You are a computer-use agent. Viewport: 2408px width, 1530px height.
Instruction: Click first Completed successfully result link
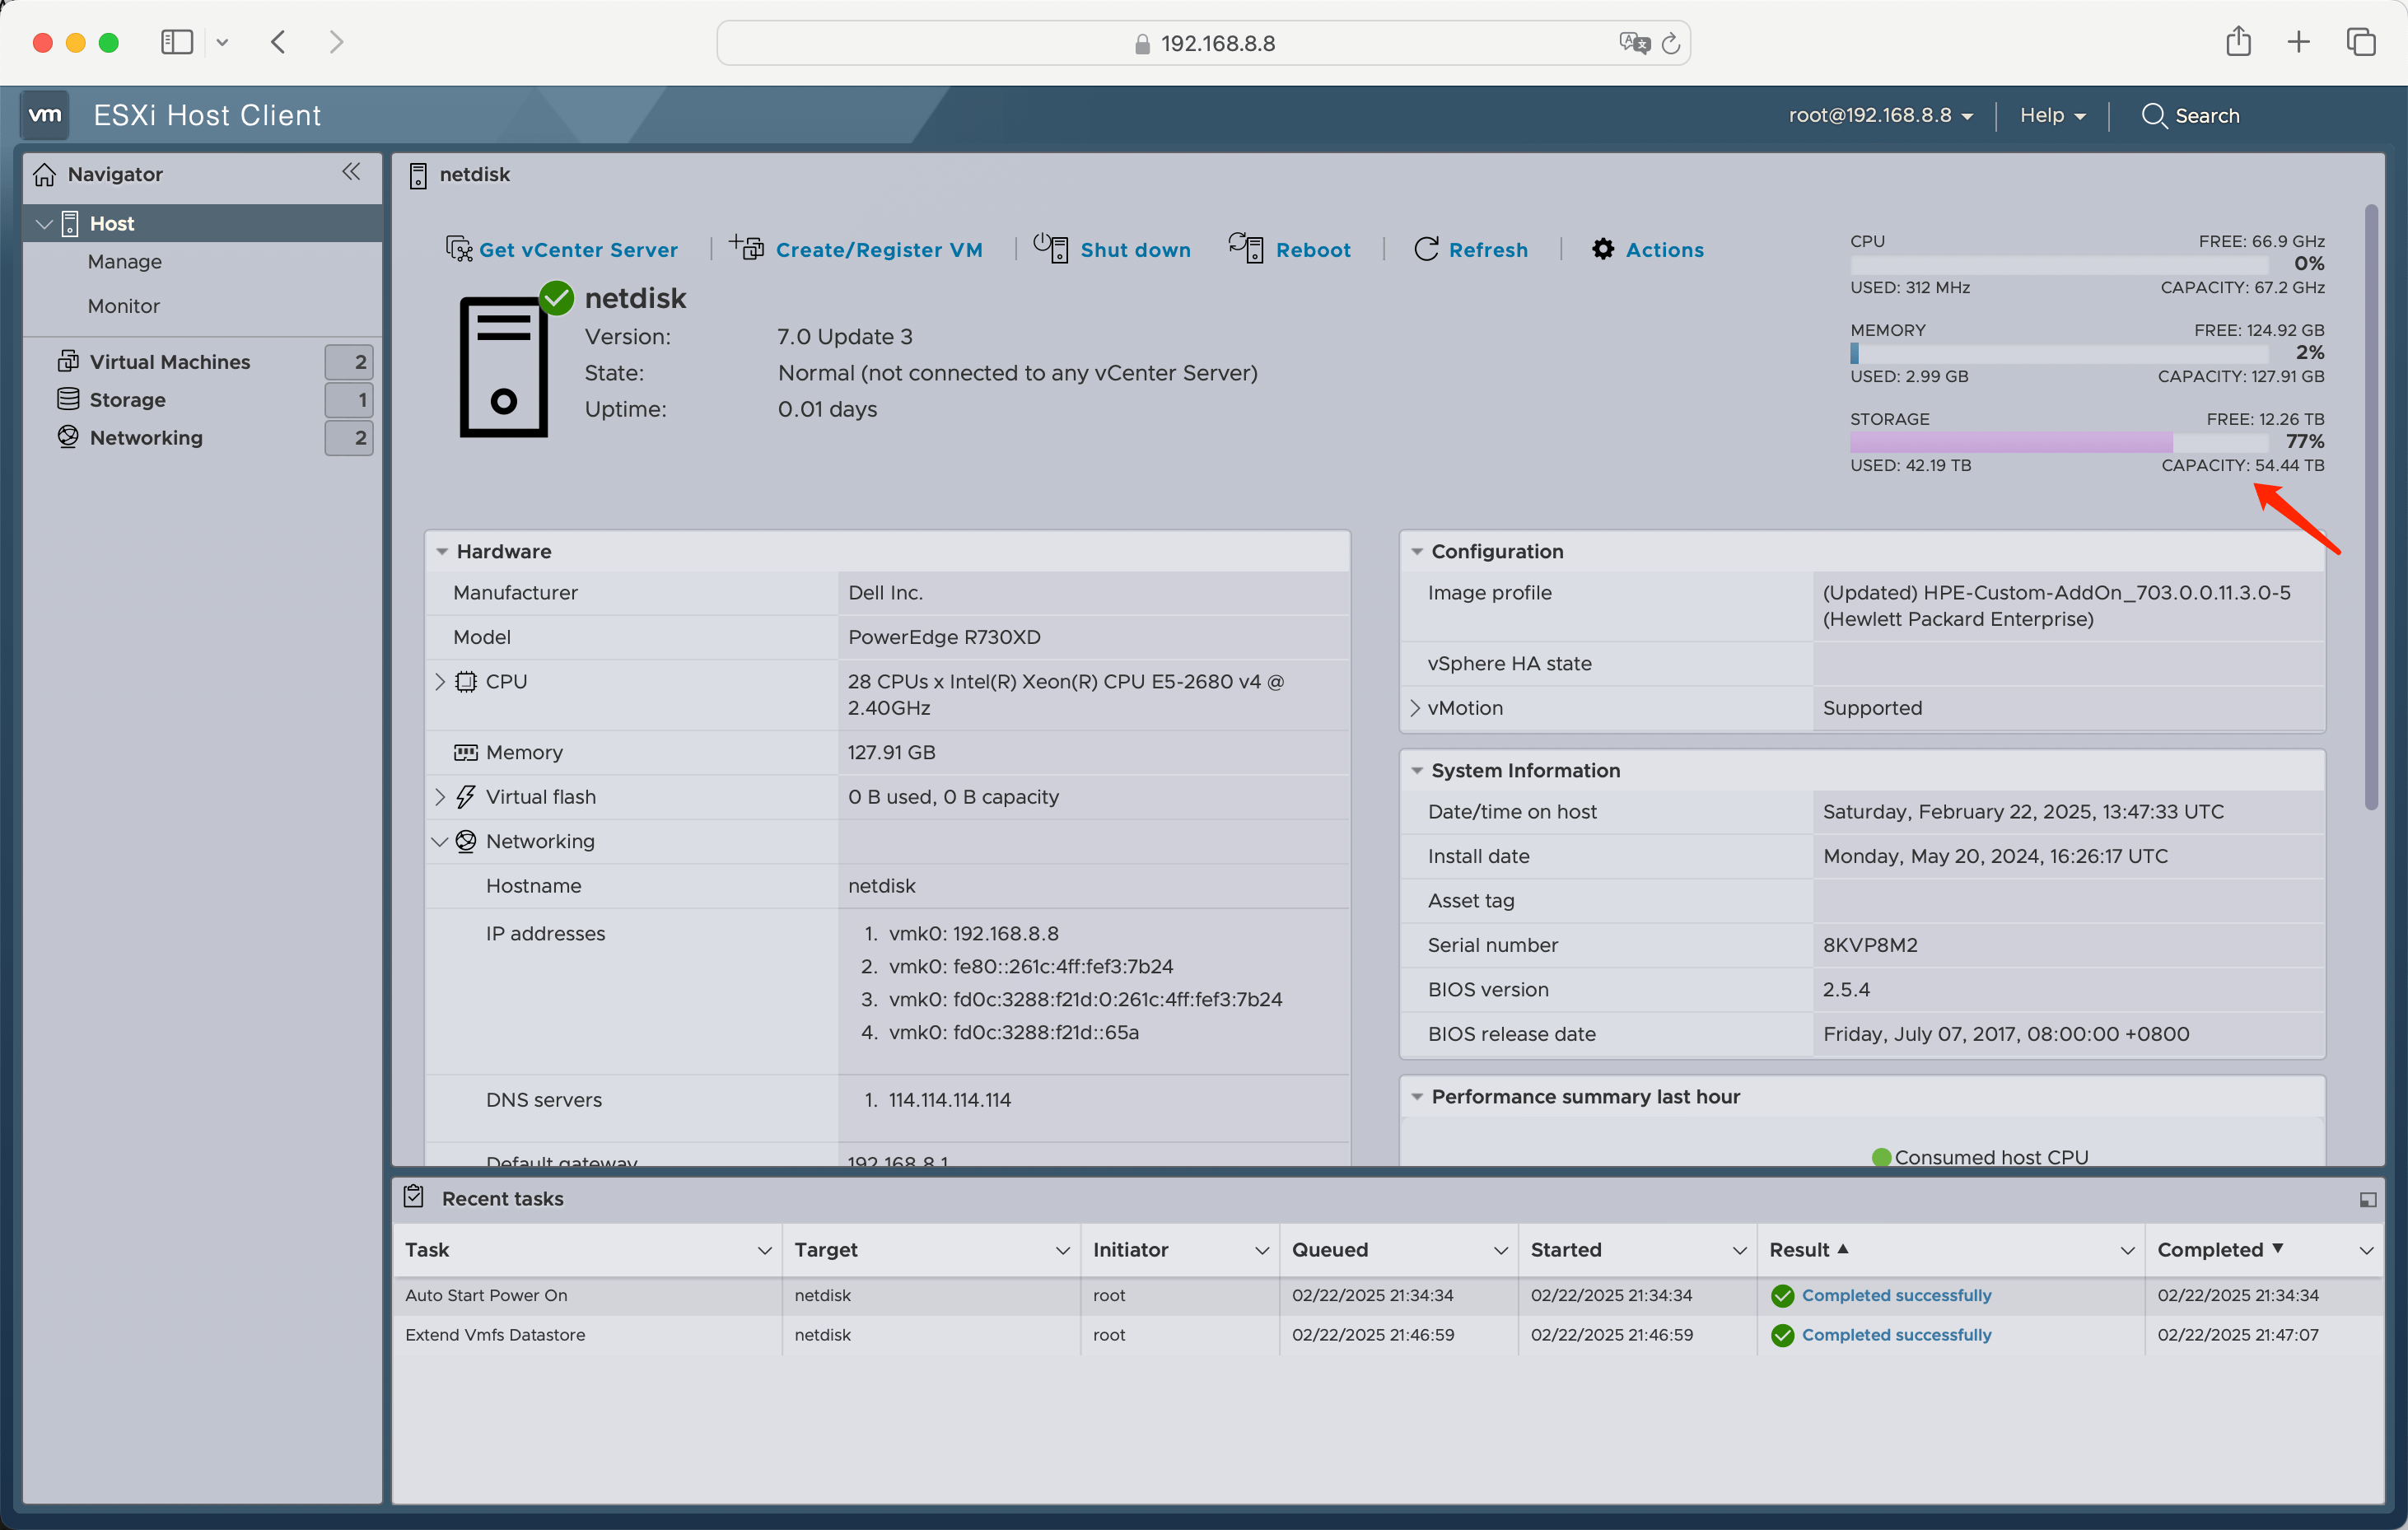point(1896,1295)
